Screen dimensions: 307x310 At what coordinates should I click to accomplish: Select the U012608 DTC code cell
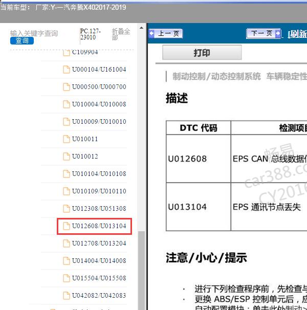coord(199,159)
